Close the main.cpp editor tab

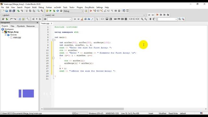(x=51, y=23)
